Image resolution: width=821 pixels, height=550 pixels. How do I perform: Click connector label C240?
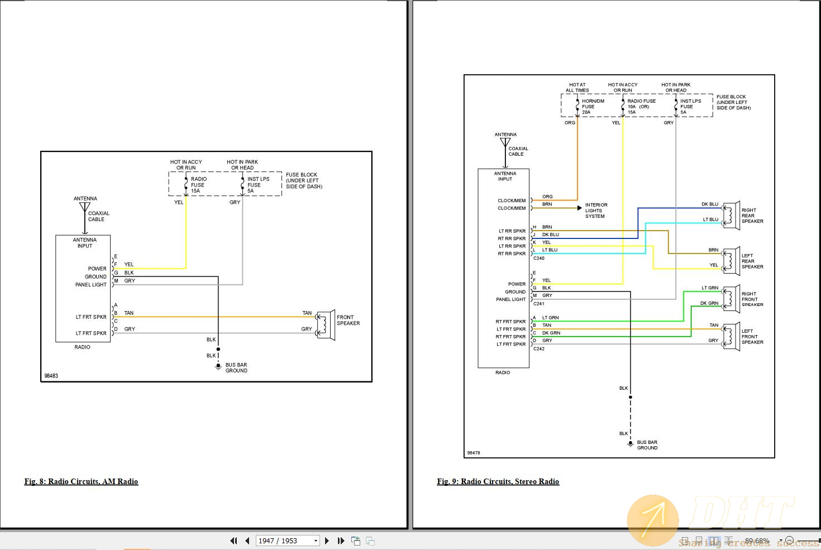[x=538, y=258]
